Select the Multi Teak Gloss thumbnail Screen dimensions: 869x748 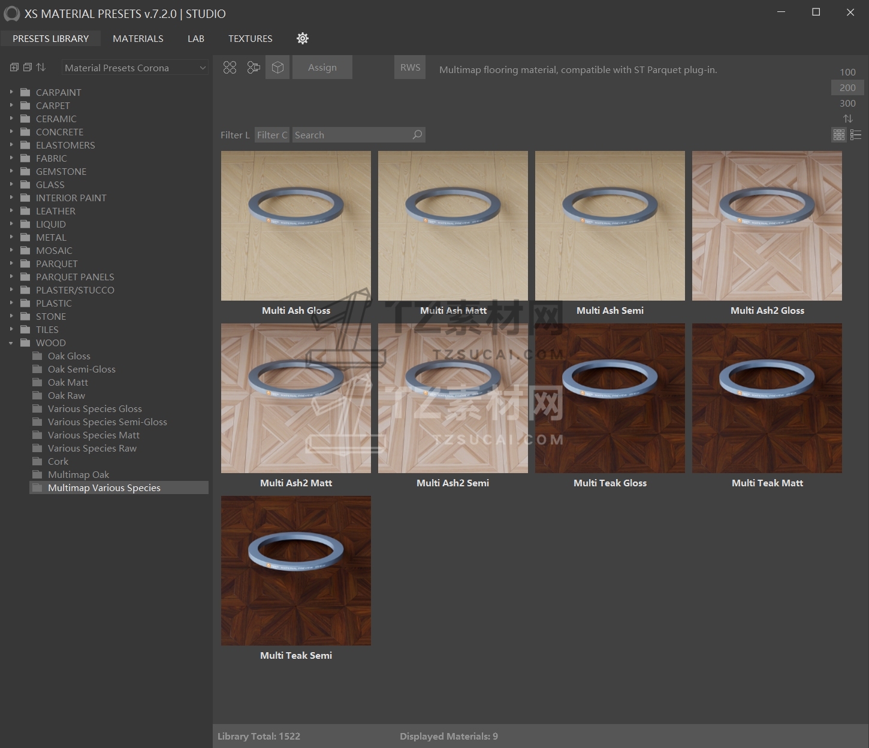[609, 398]
